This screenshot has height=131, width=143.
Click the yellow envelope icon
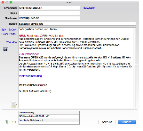click(x=14, y=122)
